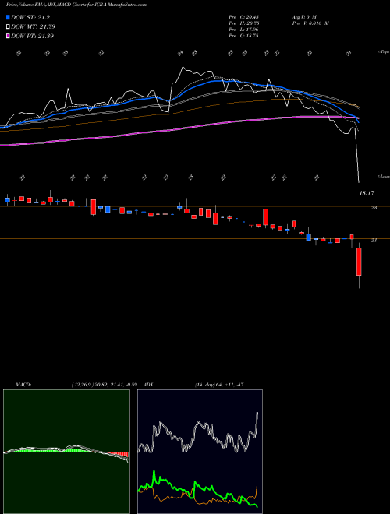Click the ADX (14 day) values text
Image resolution: width=390 pixels, height=514 pixels.
click(x=219, y=385)
